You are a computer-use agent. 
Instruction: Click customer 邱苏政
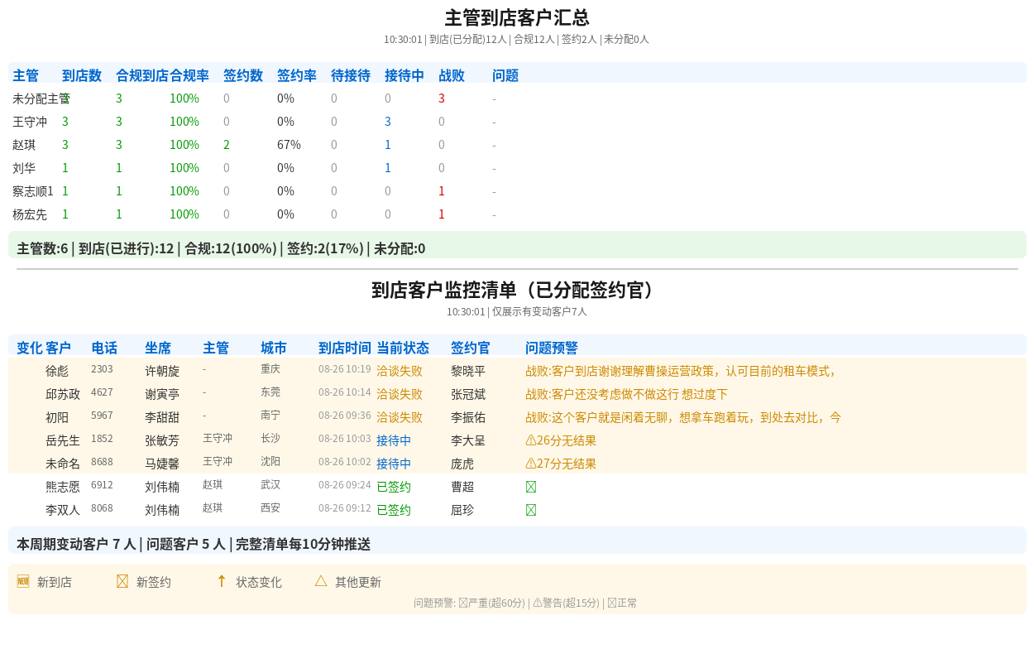point(63,394)
